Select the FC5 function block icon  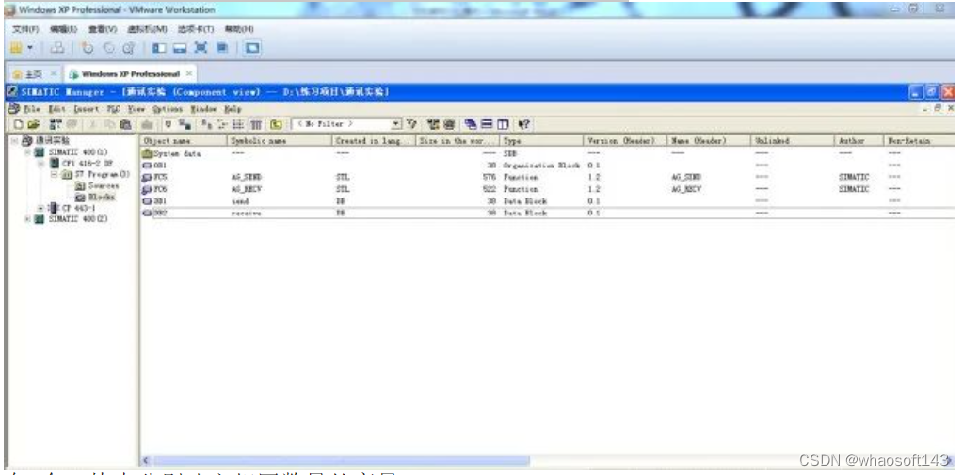click(x=147, y=178)
